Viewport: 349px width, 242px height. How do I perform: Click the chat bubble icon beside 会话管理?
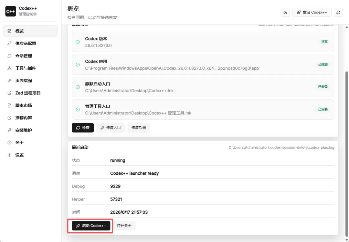pos(9,56)
